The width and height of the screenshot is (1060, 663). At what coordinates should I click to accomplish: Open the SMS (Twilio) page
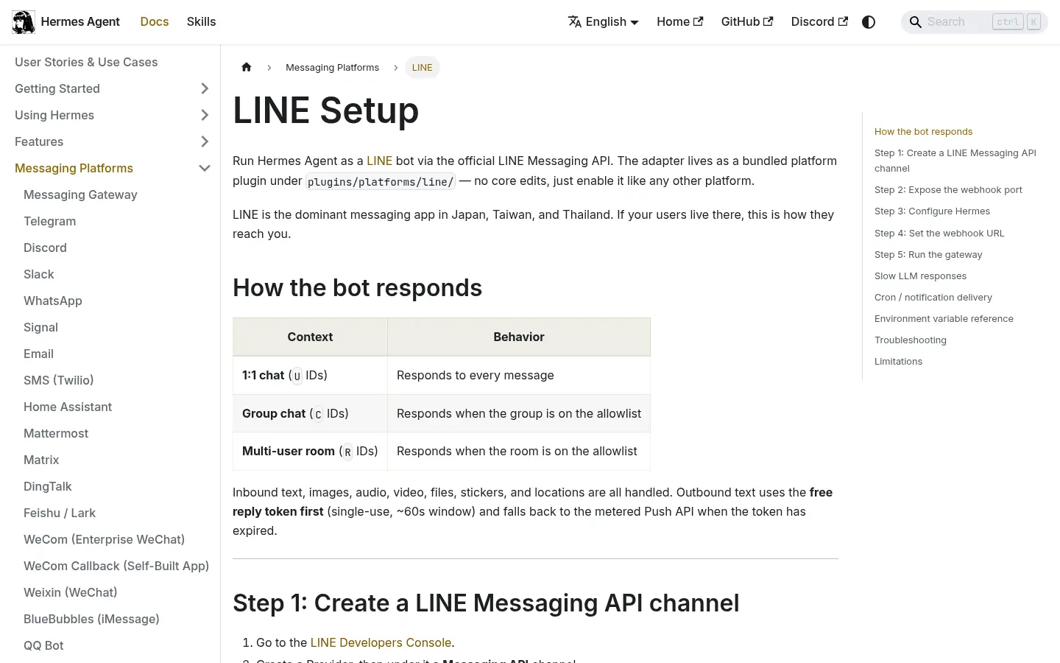click(x=59, y=380)
